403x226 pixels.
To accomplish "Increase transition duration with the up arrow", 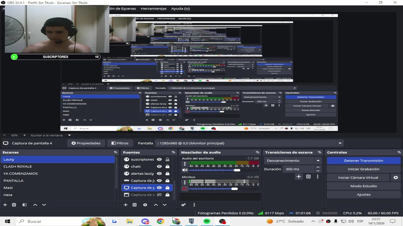I will coord(318,167).
